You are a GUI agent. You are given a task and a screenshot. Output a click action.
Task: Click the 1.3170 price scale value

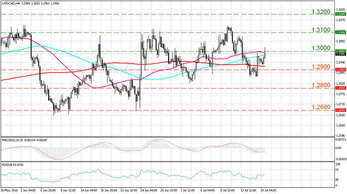(x=340, y=20)
